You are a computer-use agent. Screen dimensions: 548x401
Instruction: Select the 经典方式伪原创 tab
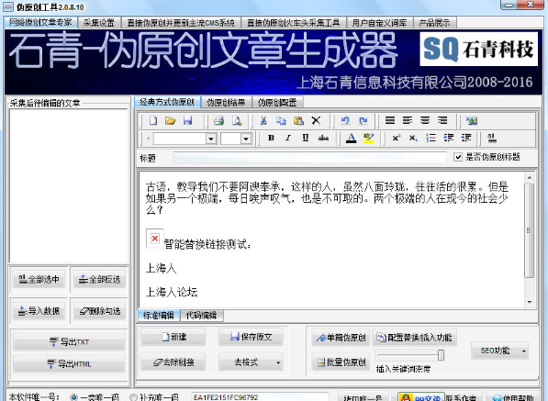(x=167, y=102)
